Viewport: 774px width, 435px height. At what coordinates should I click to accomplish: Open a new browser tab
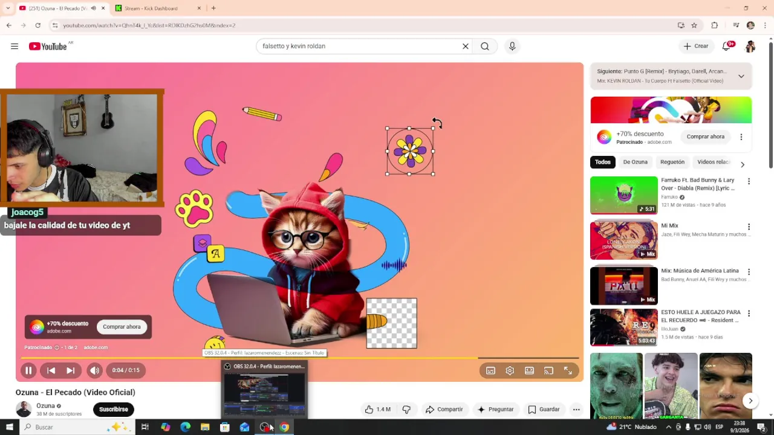click(213, 8)
